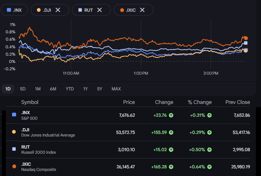The image size is (261, 176).
Task: Switch chart range to 1M
Action: [38, 89]
